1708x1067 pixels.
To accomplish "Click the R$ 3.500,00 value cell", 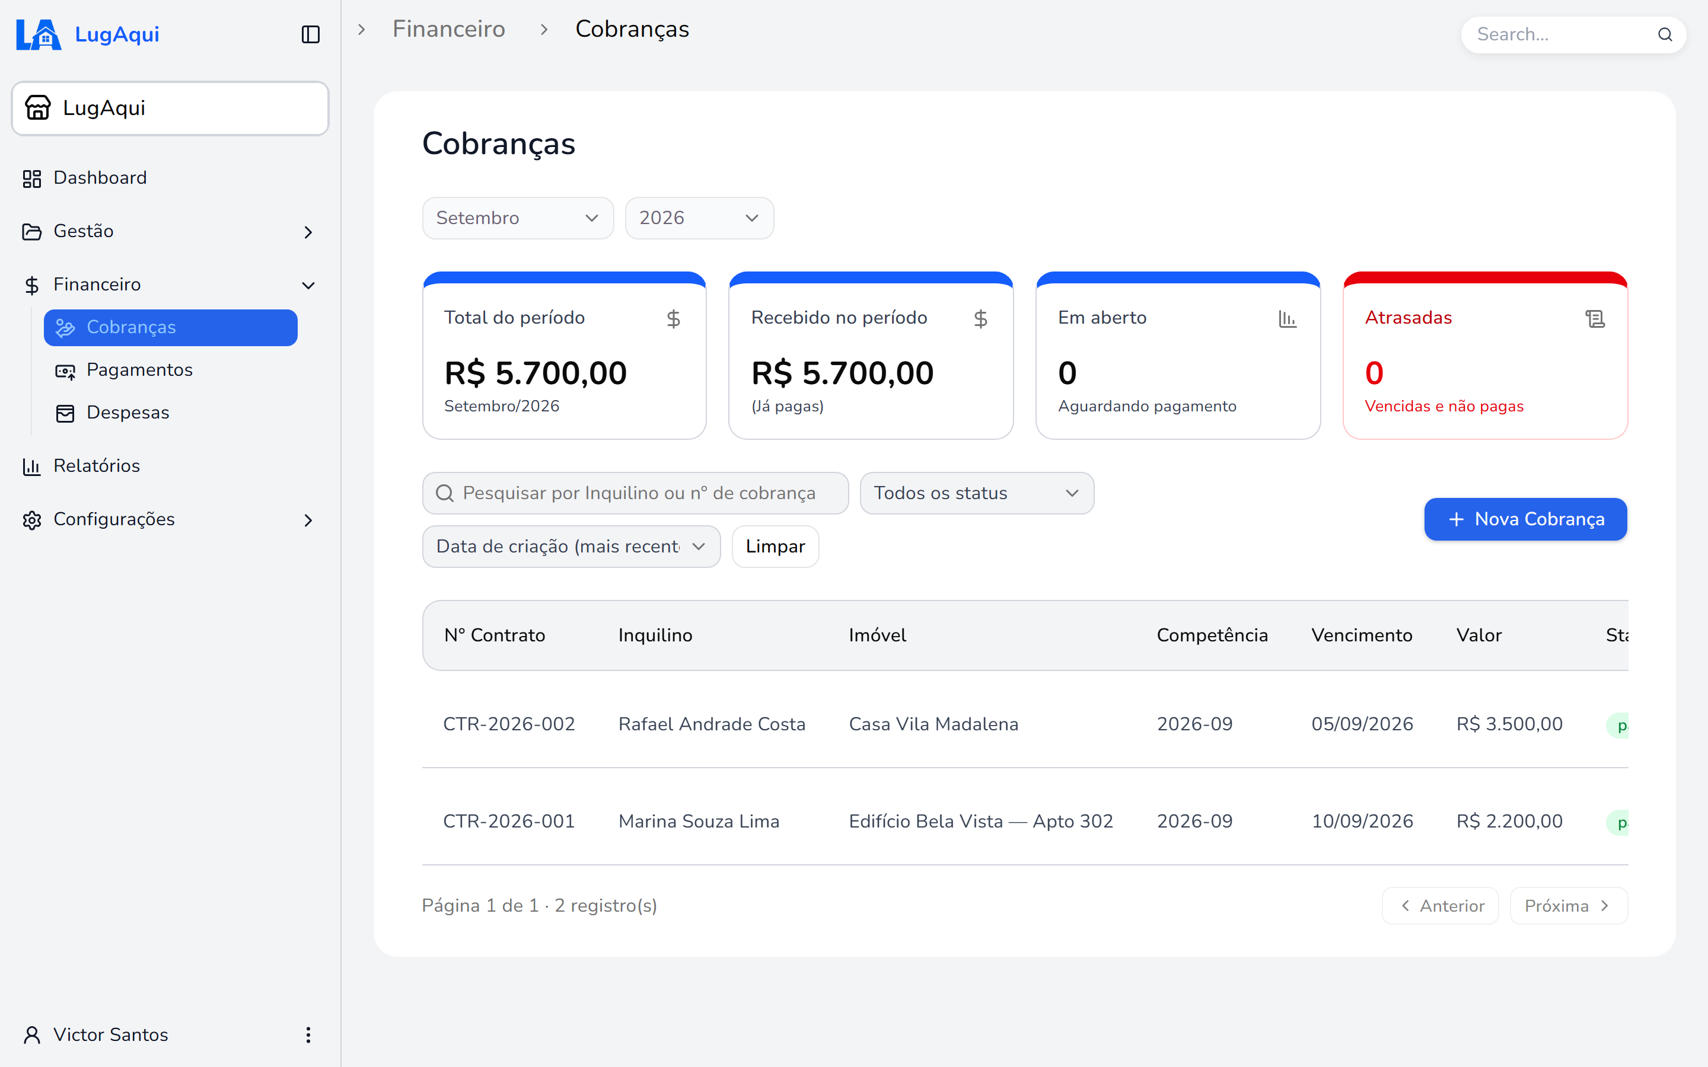I will pyautogui.click(x=1509, y=724).
